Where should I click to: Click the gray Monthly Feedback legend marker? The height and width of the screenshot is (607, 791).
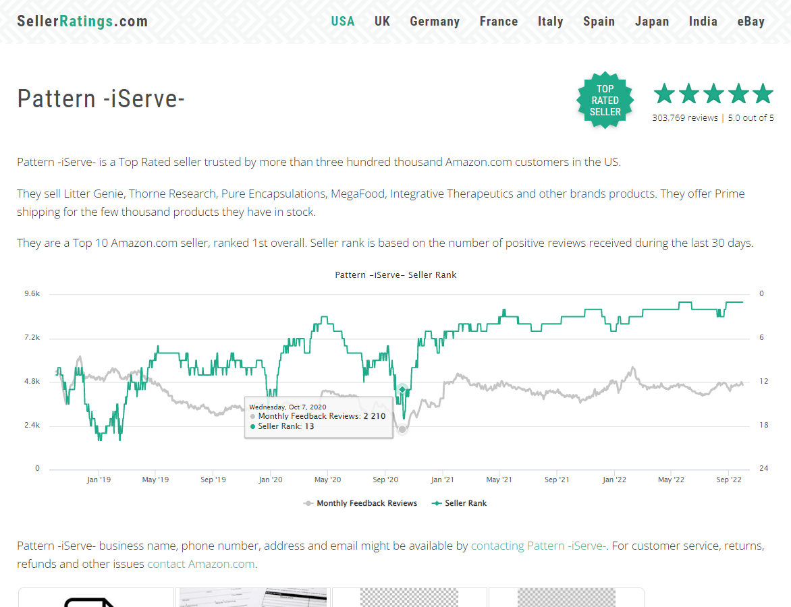(308, 503)
